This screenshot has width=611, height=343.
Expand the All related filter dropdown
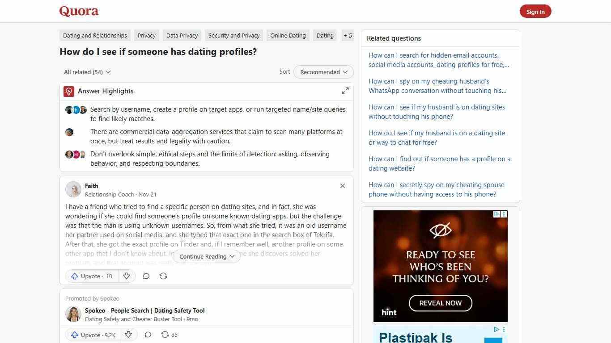pos(87,72)
